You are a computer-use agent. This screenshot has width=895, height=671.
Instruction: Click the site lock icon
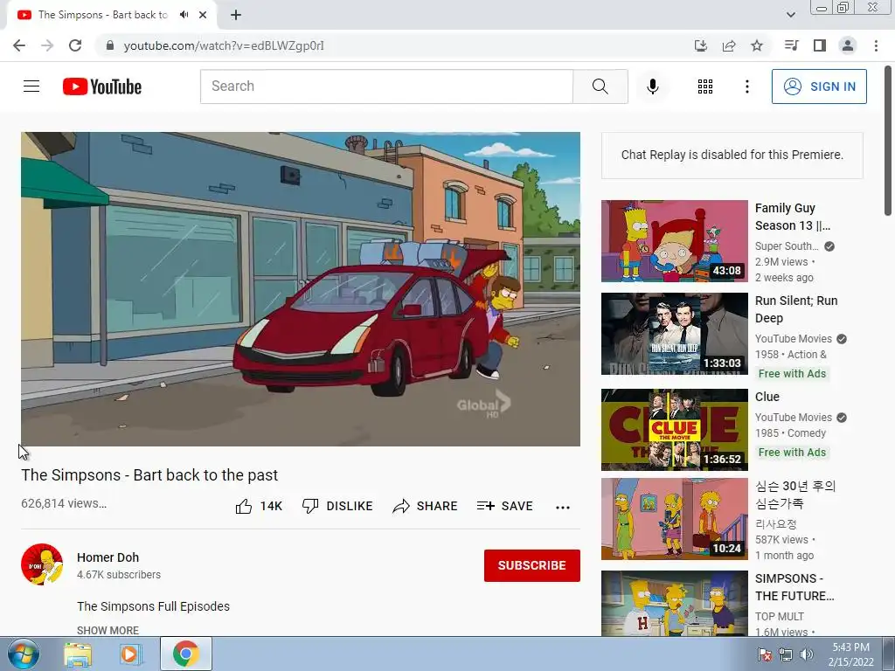(x=109, y=45)
